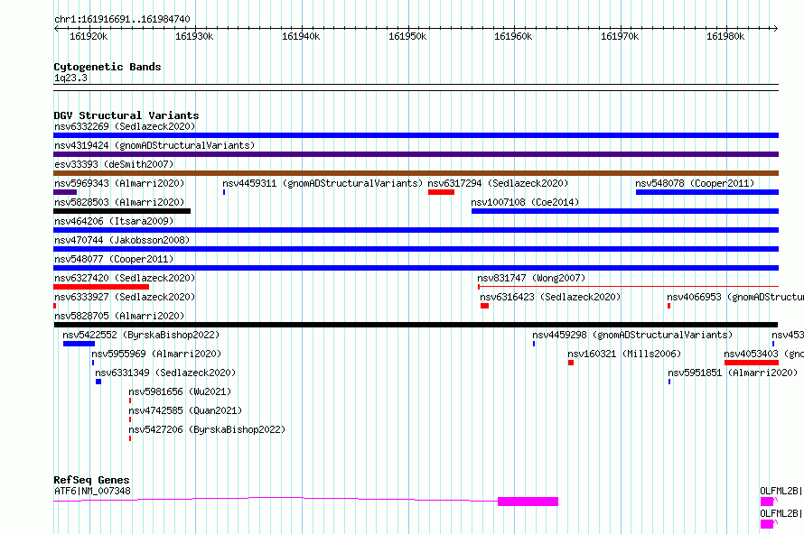
Task: Click nsv5981656 (Wu2021) label
Action: [180, 391]
